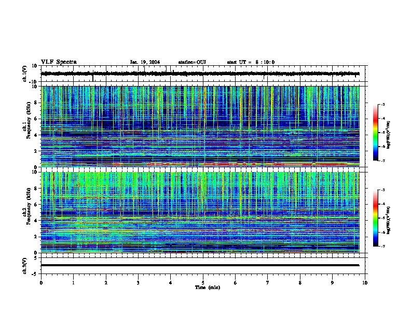Click the "4" tick on ch.1 frequency axis
The image size is (411, 317).
coord(36,135)
